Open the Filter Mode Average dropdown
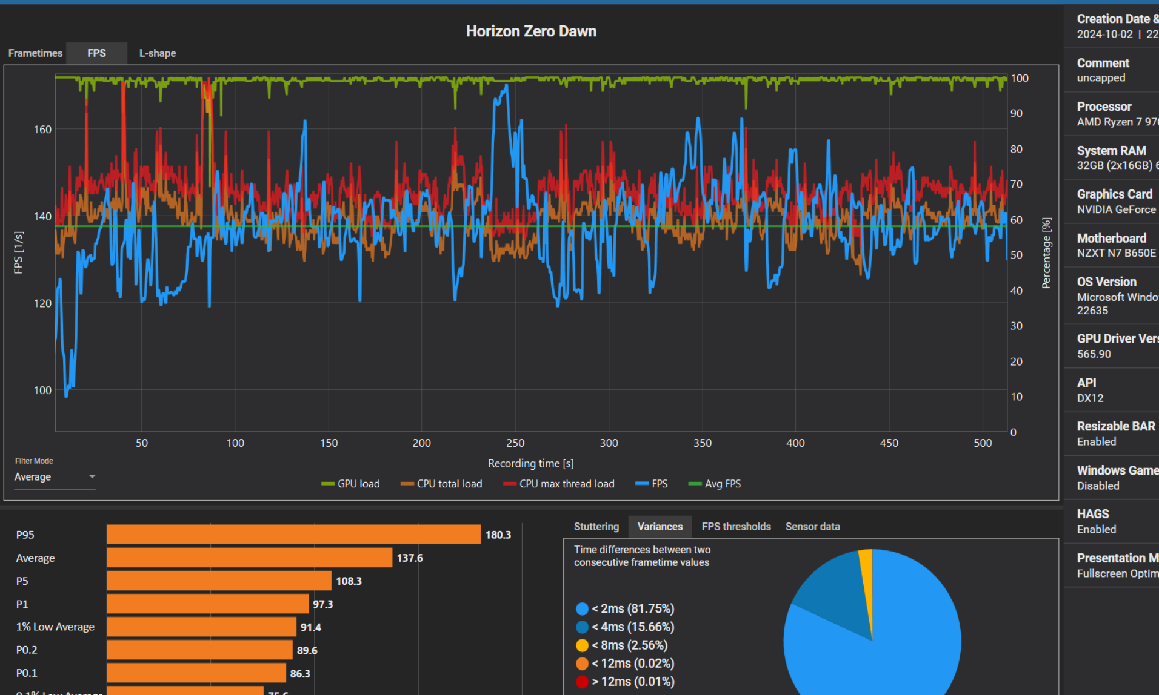1159x695 pixels. coord(55,477)
